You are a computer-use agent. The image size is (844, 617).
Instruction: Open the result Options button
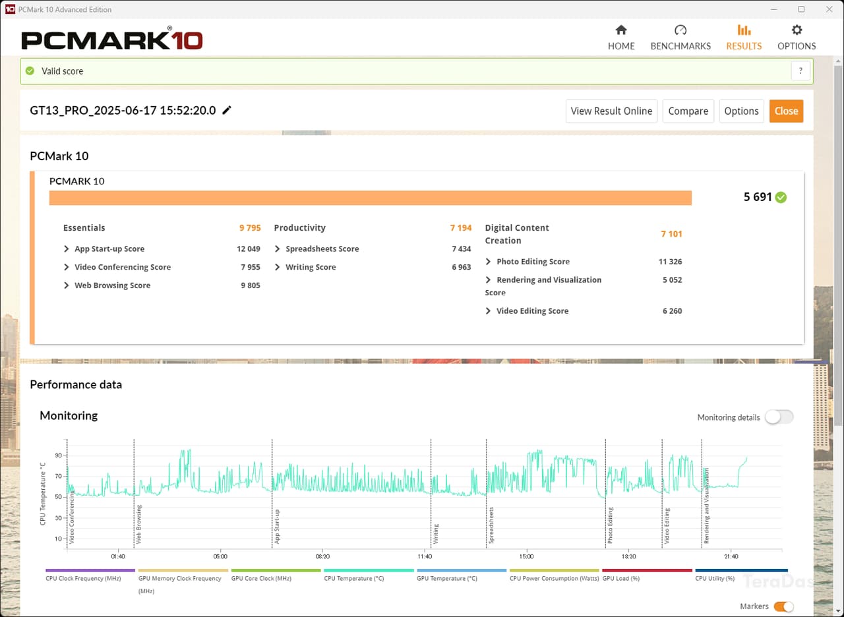741,111
